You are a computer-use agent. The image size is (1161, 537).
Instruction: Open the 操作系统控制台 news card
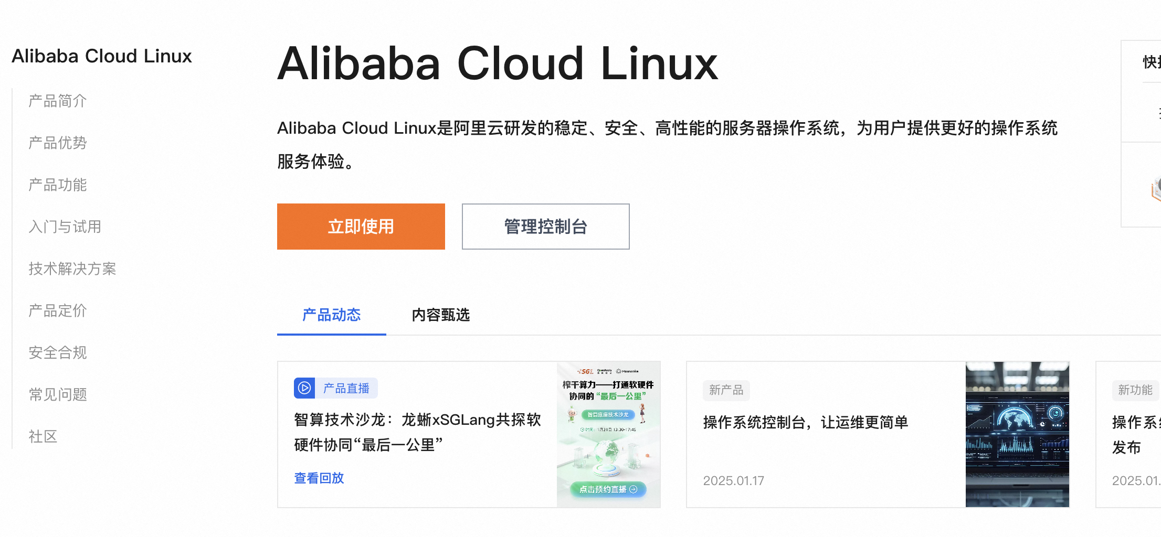806,422
